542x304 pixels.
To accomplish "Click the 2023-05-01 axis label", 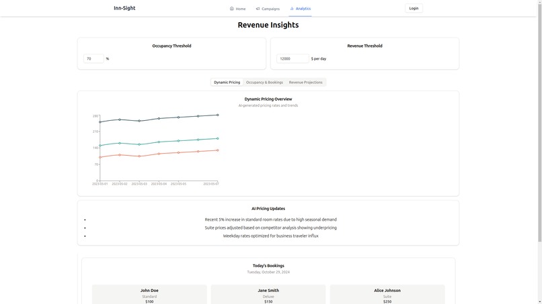I will click(x=100, y=184).
